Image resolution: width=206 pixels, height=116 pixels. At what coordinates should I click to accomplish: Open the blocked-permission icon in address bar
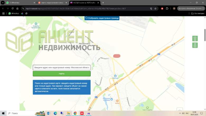[151, 8]
